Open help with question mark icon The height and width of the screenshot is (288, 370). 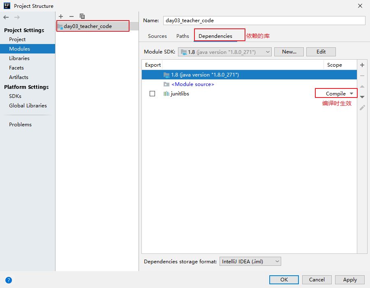pyautogui.click(x=8, y=280)
